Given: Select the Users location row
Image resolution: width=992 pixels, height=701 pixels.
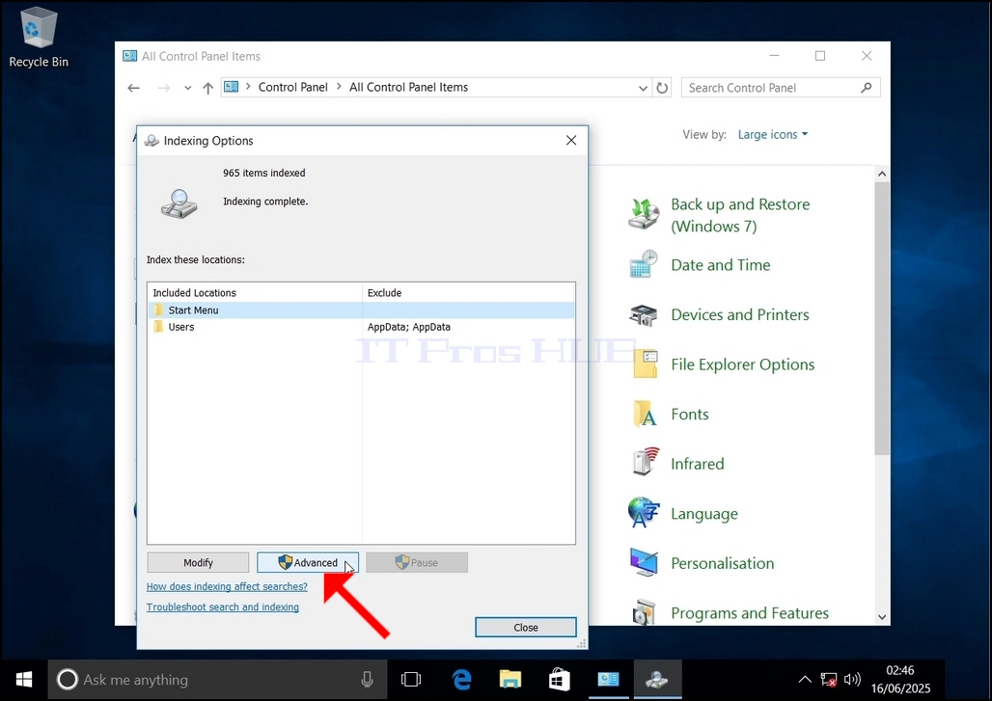Looking at the screenshot, I should [x=361, y=327].
